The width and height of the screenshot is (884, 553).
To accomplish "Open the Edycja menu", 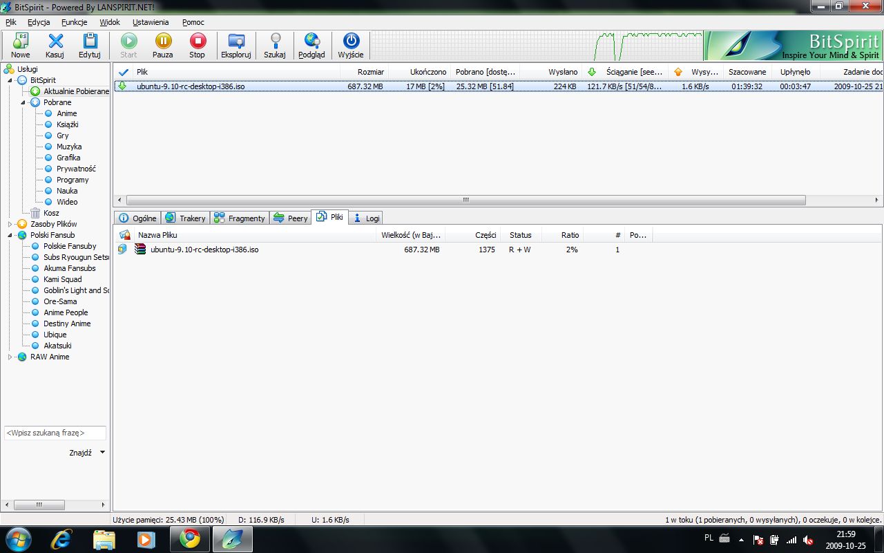I will click(39, 22).
